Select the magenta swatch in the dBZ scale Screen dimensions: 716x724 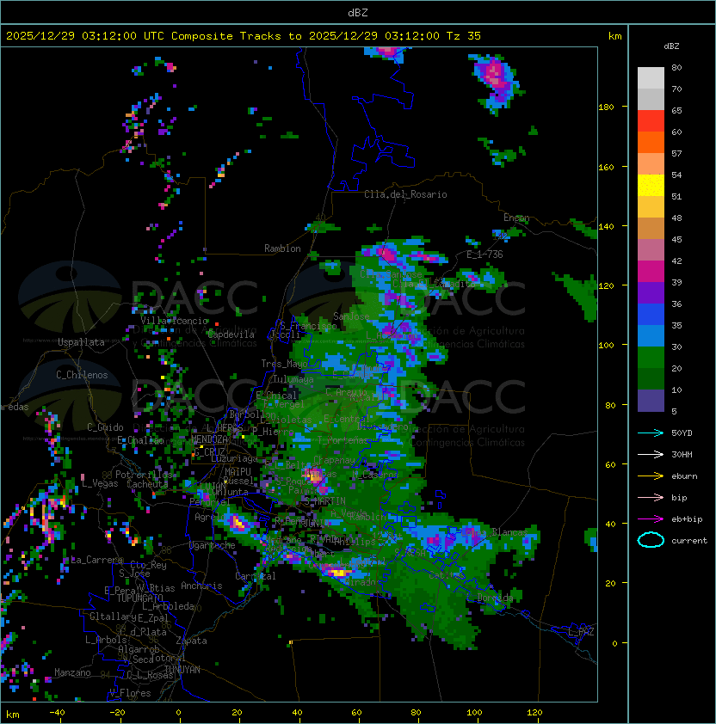pyautogui.click(x=651, y=272)
